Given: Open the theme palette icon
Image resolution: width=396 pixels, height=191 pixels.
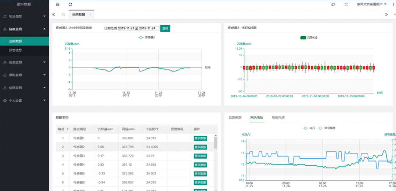Looking at the screenshot, I should tap(333, 4).
